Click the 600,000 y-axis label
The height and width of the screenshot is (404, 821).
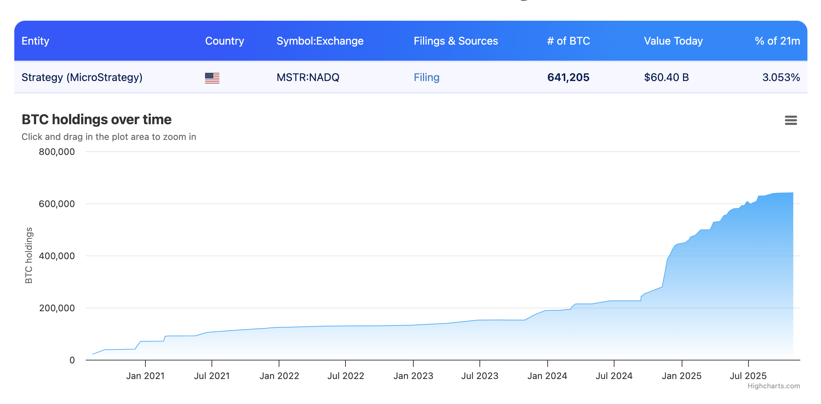[x=57, y=204]
